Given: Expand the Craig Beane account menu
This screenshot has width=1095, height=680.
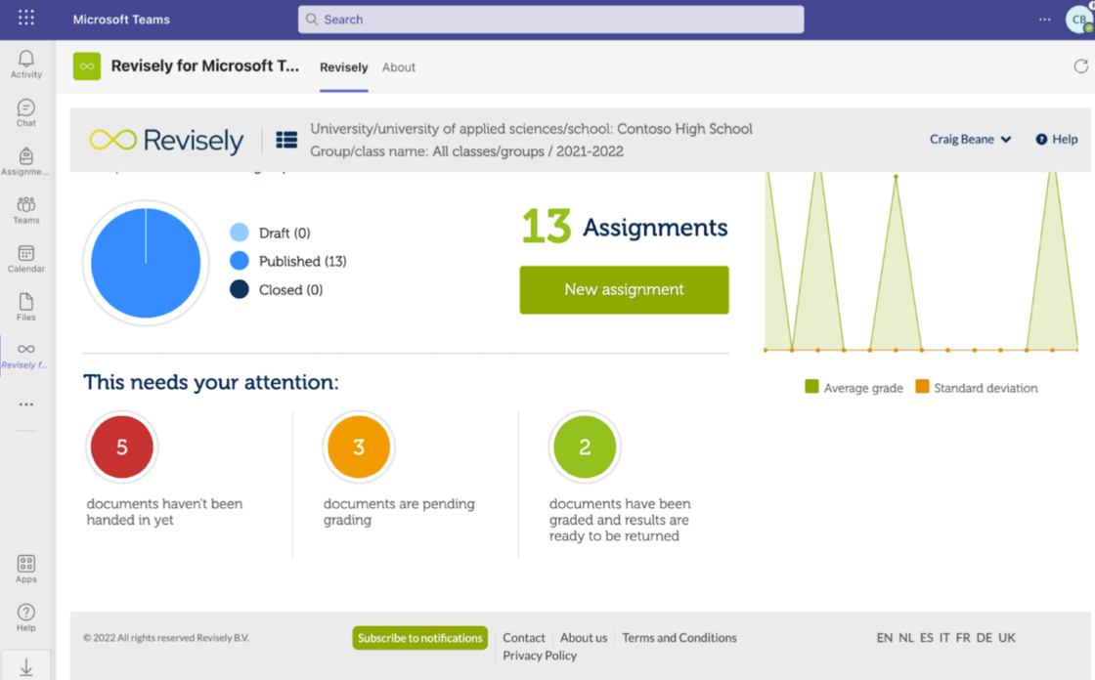Looking at the screenshot, I should click(x=970, y=139).
